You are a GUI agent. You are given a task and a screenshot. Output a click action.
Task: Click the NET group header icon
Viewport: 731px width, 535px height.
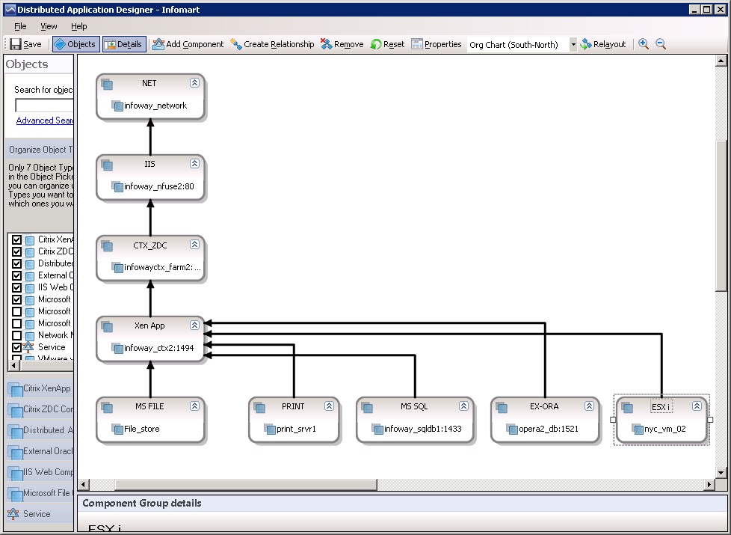(107, 84)
